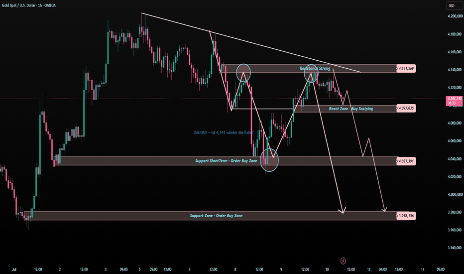Select the Support ShortTerm - Order Buy Zone label
This screenshot has width=464, height=274.
click(226, 161)
